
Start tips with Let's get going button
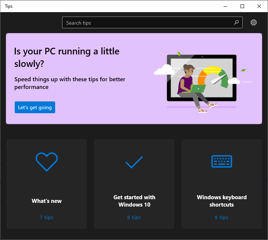[x=35, y=107]
